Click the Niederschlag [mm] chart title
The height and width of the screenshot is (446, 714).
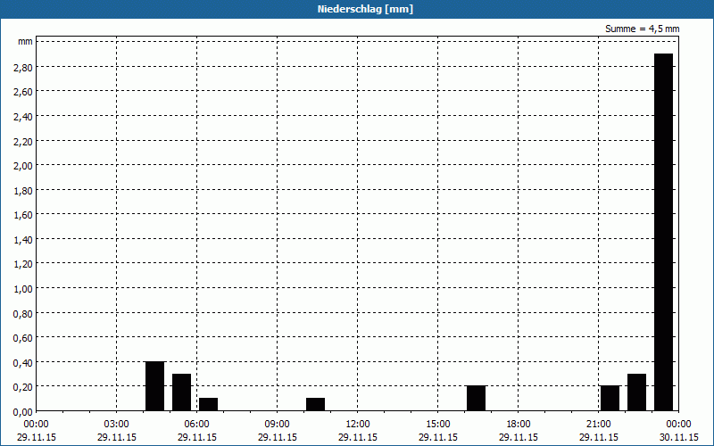click(x=365, y=9)
